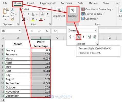Switch to the View tab
This screenshot has width=122, height=102.
pos(106,3)
